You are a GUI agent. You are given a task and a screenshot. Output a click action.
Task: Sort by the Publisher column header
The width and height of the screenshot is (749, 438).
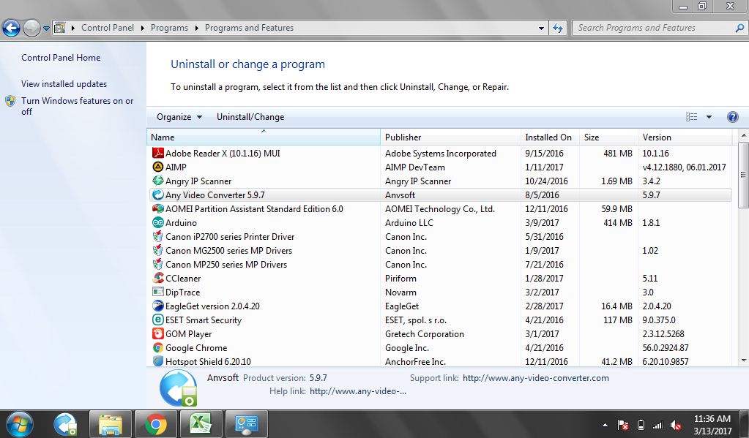click(x=450, y=137)
